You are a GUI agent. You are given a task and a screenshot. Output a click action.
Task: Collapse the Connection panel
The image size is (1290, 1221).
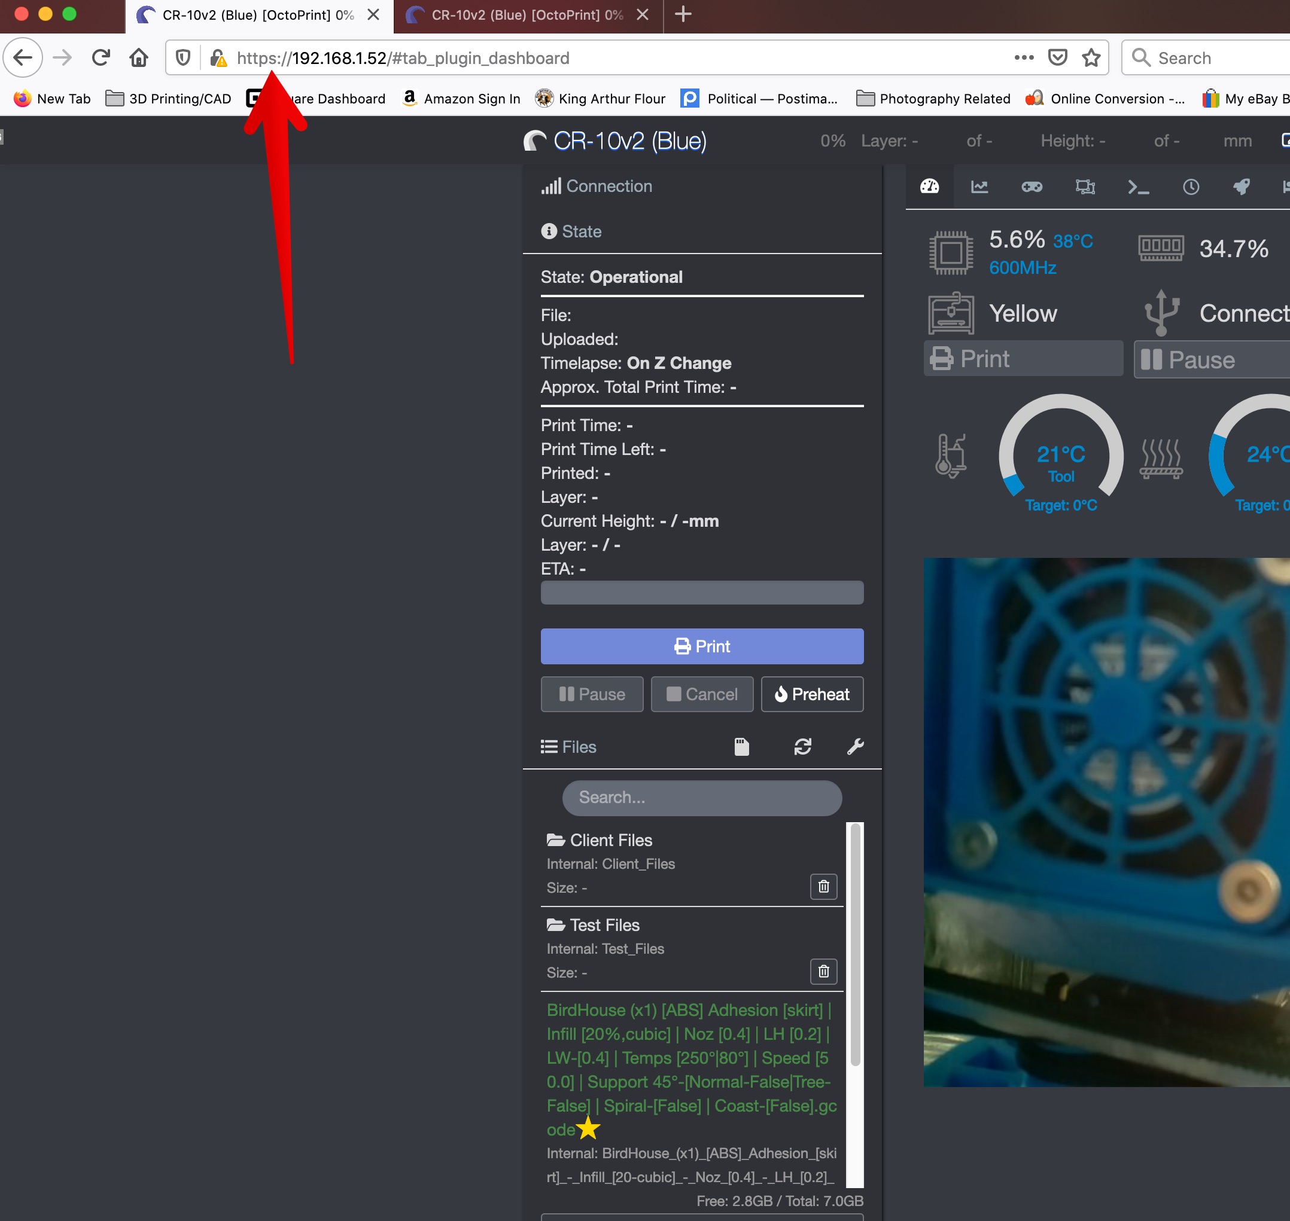[609, 186]
